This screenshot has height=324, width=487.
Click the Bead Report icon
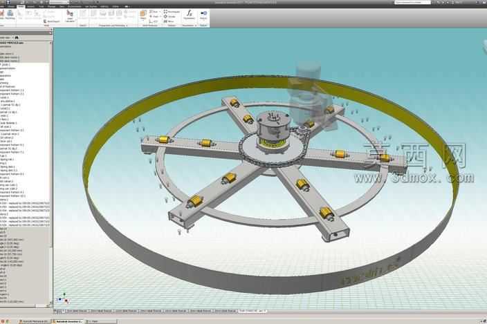coord(52,21)
